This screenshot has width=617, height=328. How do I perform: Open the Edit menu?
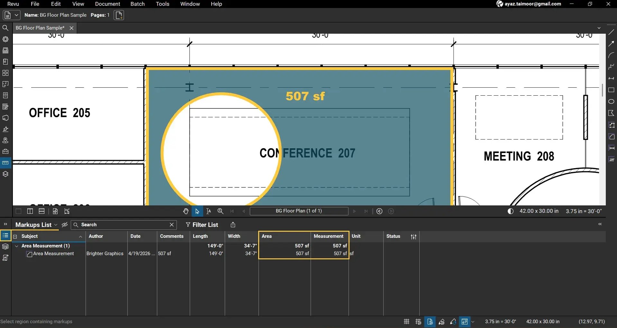[x=56, y=4]
